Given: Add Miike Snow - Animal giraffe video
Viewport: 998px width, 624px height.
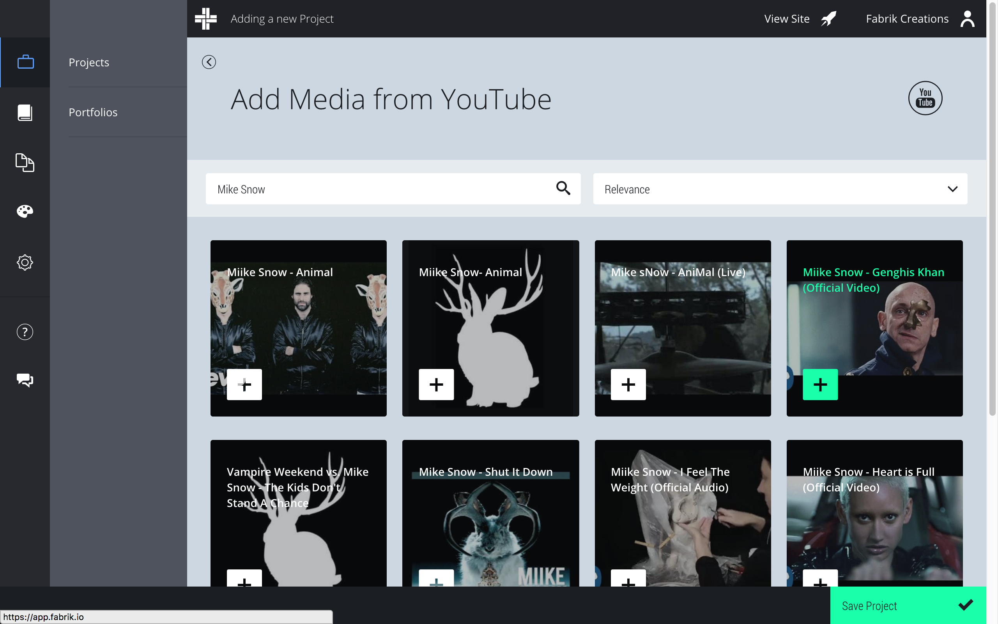Looking at the screenshot, I should [244, 384].
